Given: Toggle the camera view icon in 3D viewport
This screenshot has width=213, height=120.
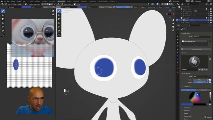Looking at the screenshot, I should point(173,27).
